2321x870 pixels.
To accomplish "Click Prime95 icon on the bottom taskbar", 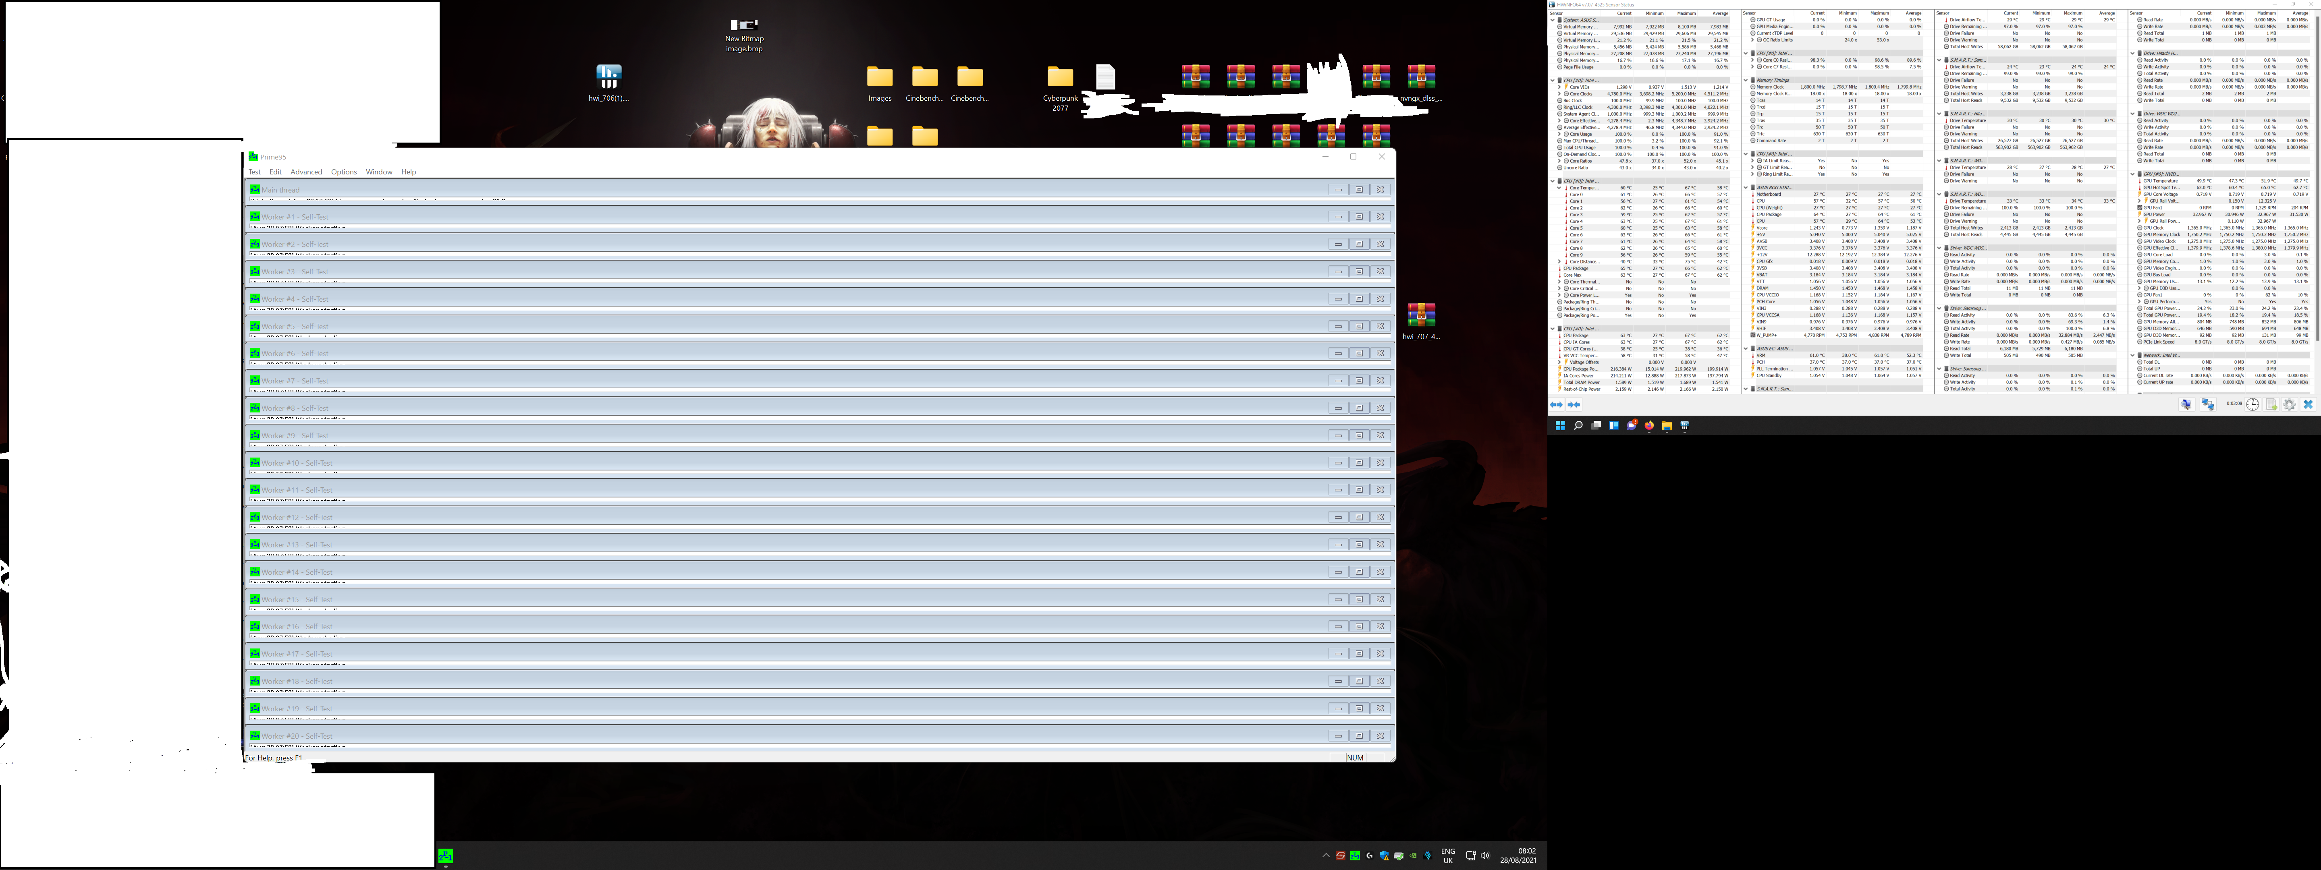I will (445, 855).
